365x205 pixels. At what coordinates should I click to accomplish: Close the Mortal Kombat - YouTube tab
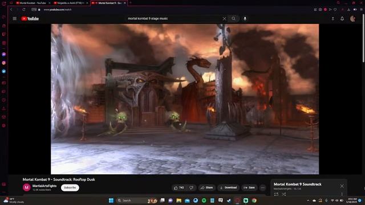click(x=50, y=3)
